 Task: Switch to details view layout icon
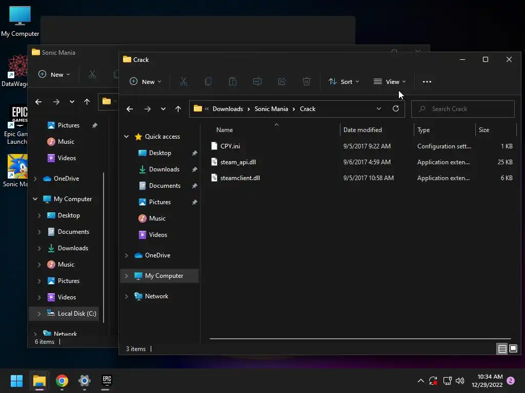click(502, 349)
